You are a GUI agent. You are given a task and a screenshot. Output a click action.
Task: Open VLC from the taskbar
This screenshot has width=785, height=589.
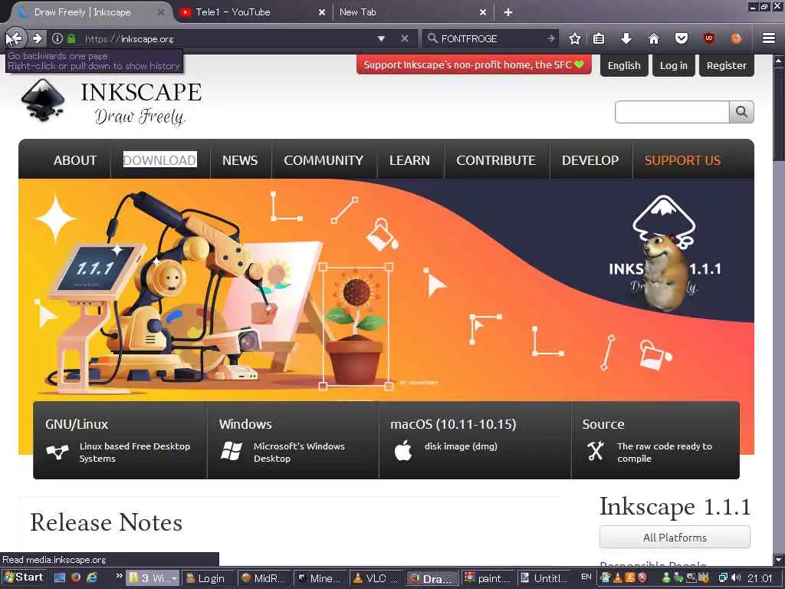[x=373, y=578]
